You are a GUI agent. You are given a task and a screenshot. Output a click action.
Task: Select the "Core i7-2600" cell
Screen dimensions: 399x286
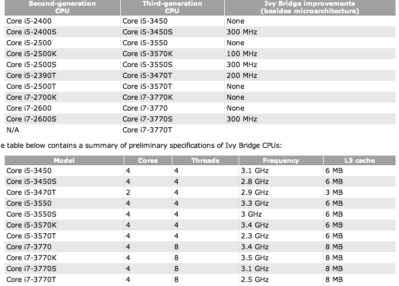pos(29,108)
